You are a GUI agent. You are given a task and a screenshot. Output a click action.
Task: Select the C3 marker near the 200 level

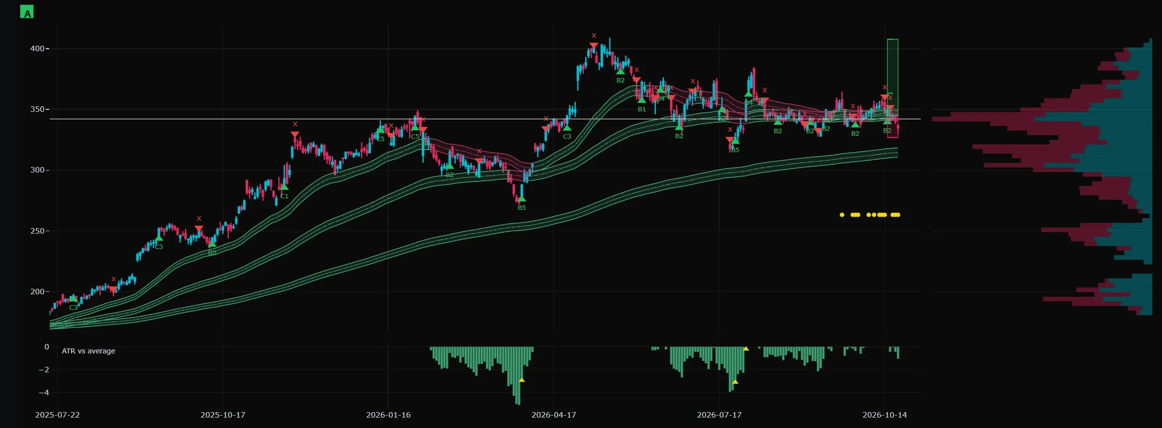coord(73,299)
